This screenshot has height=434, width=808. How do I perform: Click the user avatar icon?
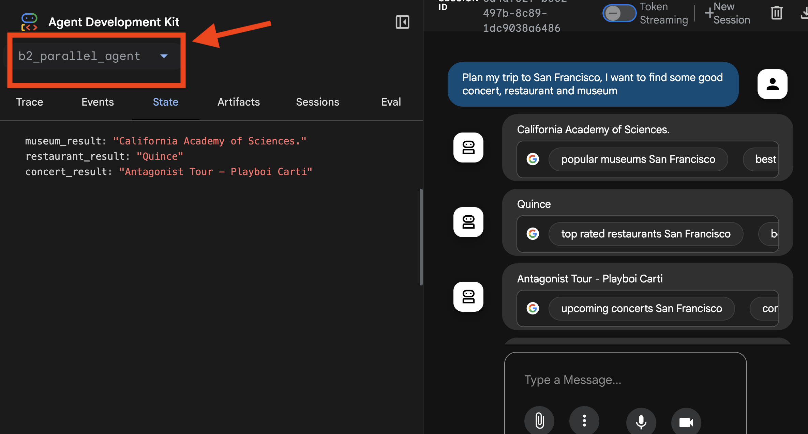click(x=772, y=84)
